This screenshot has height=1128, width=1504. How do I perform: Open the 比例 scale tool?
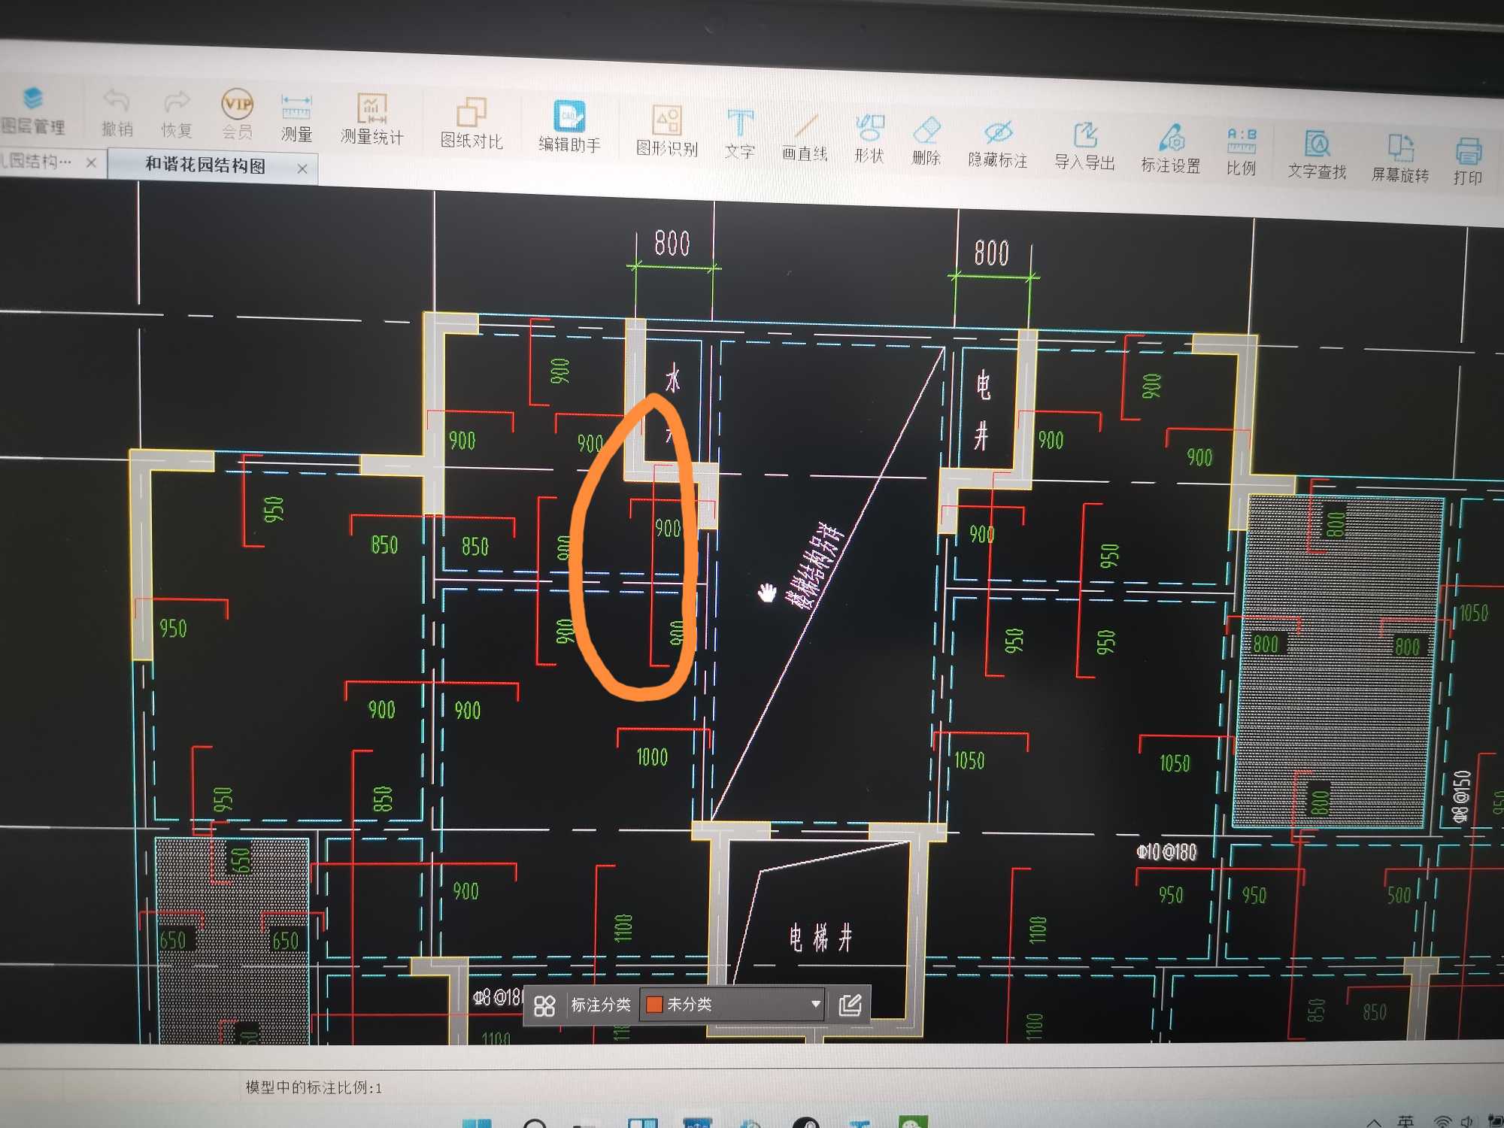(1242, 153)
